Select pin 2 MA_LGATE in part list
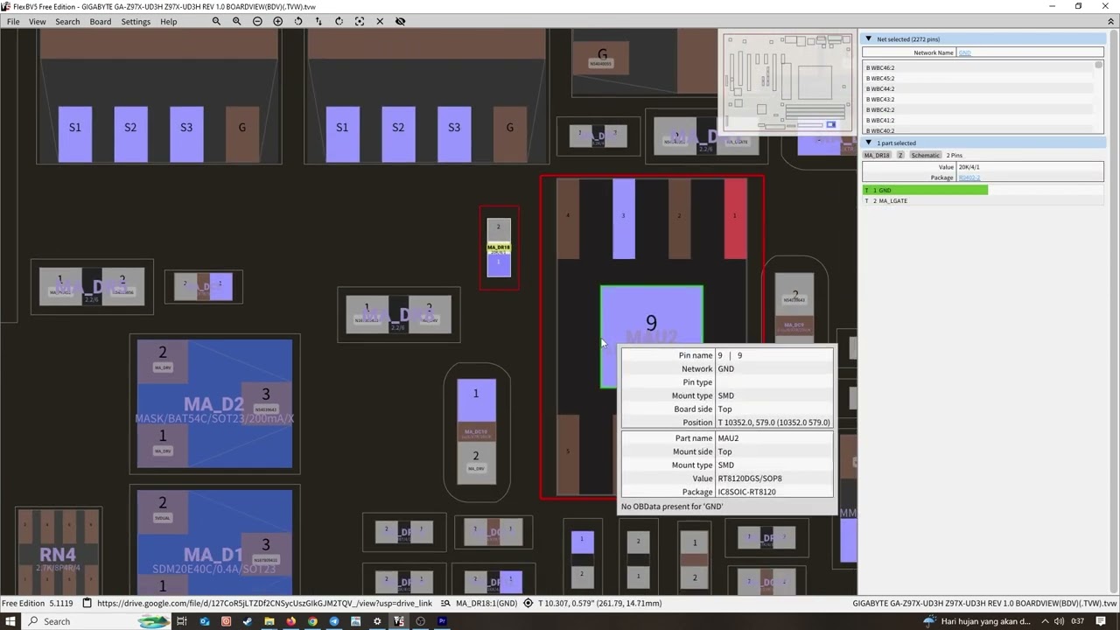This screenshot has height=630, width=1120. coord(983,200)
